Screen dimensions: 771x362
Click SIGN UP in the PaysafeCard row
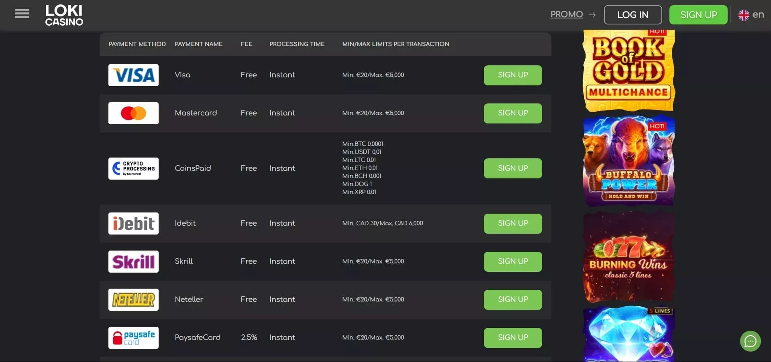tap(512, 338)
